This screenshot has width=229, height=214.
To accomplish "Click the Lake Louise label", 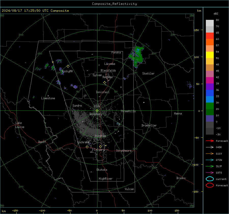I will [20, 125].
